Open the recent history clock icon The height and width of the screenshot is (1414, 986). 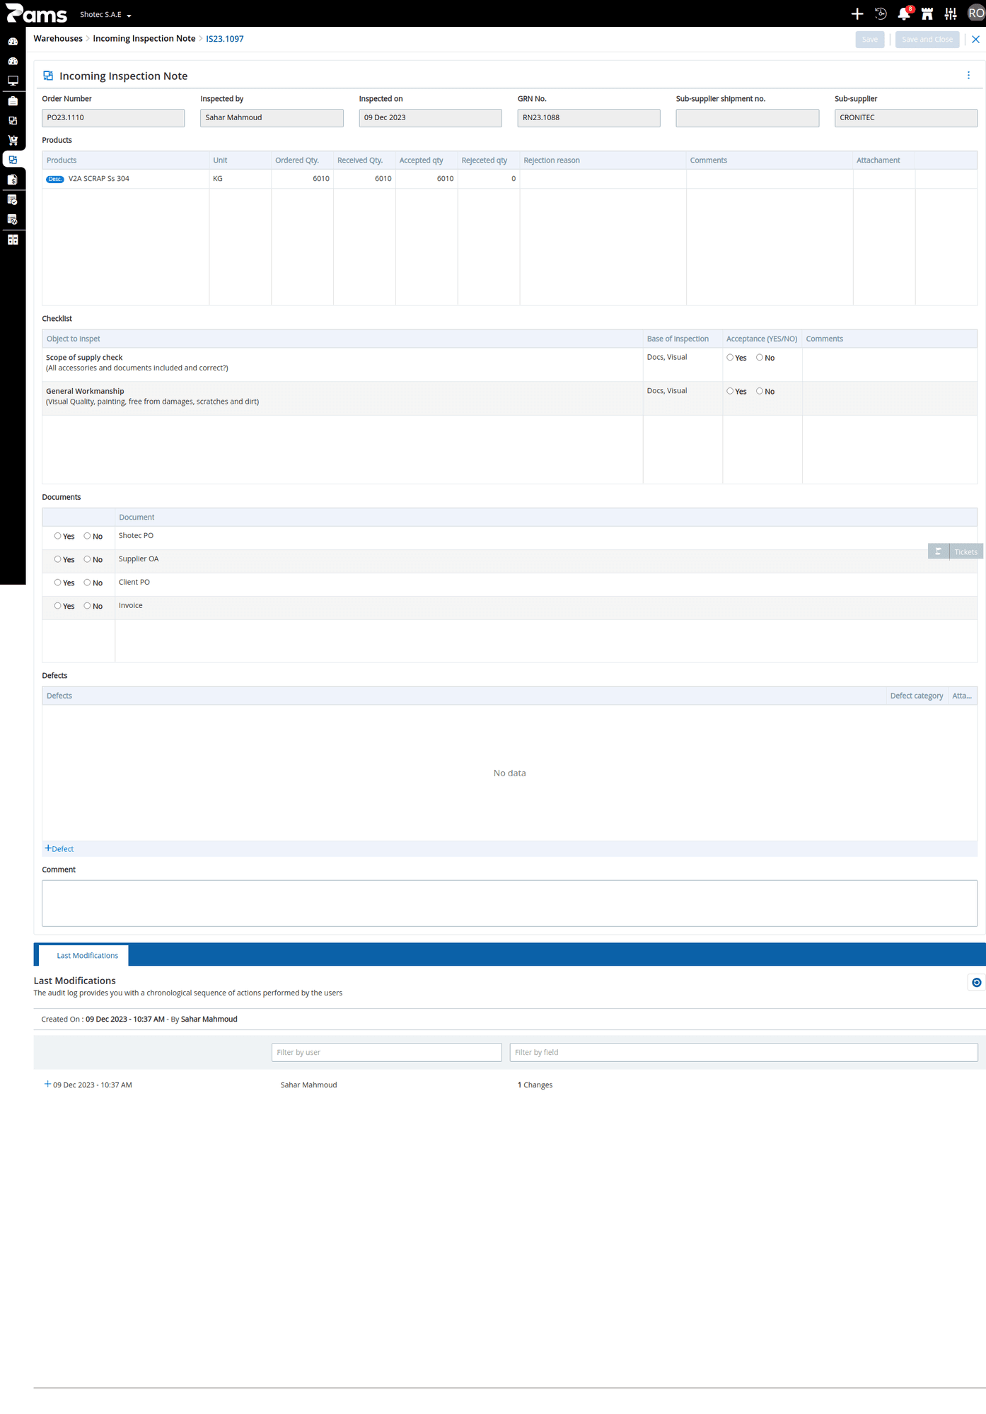coord(881,13)
